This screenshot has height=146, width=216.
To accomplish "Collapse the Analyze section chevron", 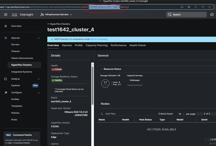I will 39,79.
